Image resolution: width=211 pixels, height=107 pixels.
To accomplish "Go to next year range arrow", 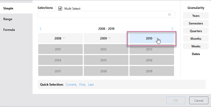I will tap(172, 29).
